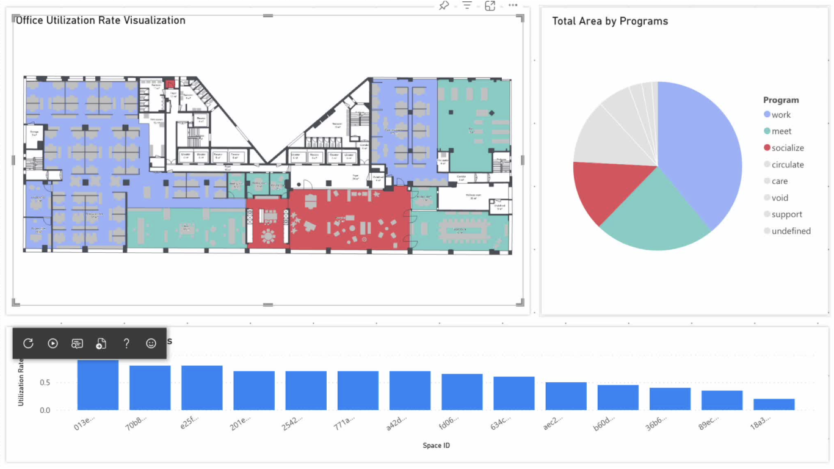This screenshot has height=469, width=834.
Task: Select the meet legend item
Action: (778, 131)
